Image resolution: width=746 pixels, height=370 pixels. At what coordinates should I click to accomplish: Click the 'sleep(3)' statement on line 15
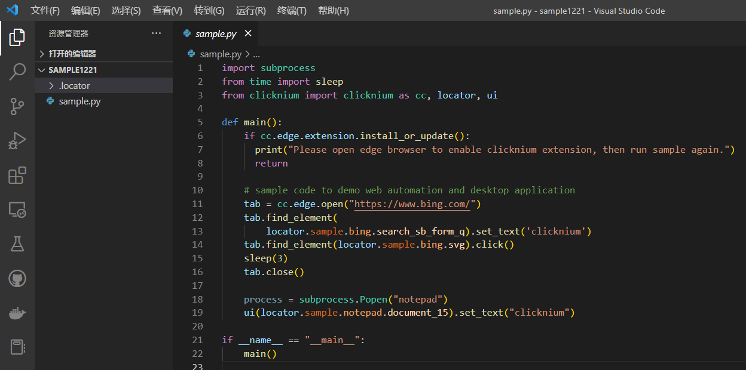click(x=266, y=258)
